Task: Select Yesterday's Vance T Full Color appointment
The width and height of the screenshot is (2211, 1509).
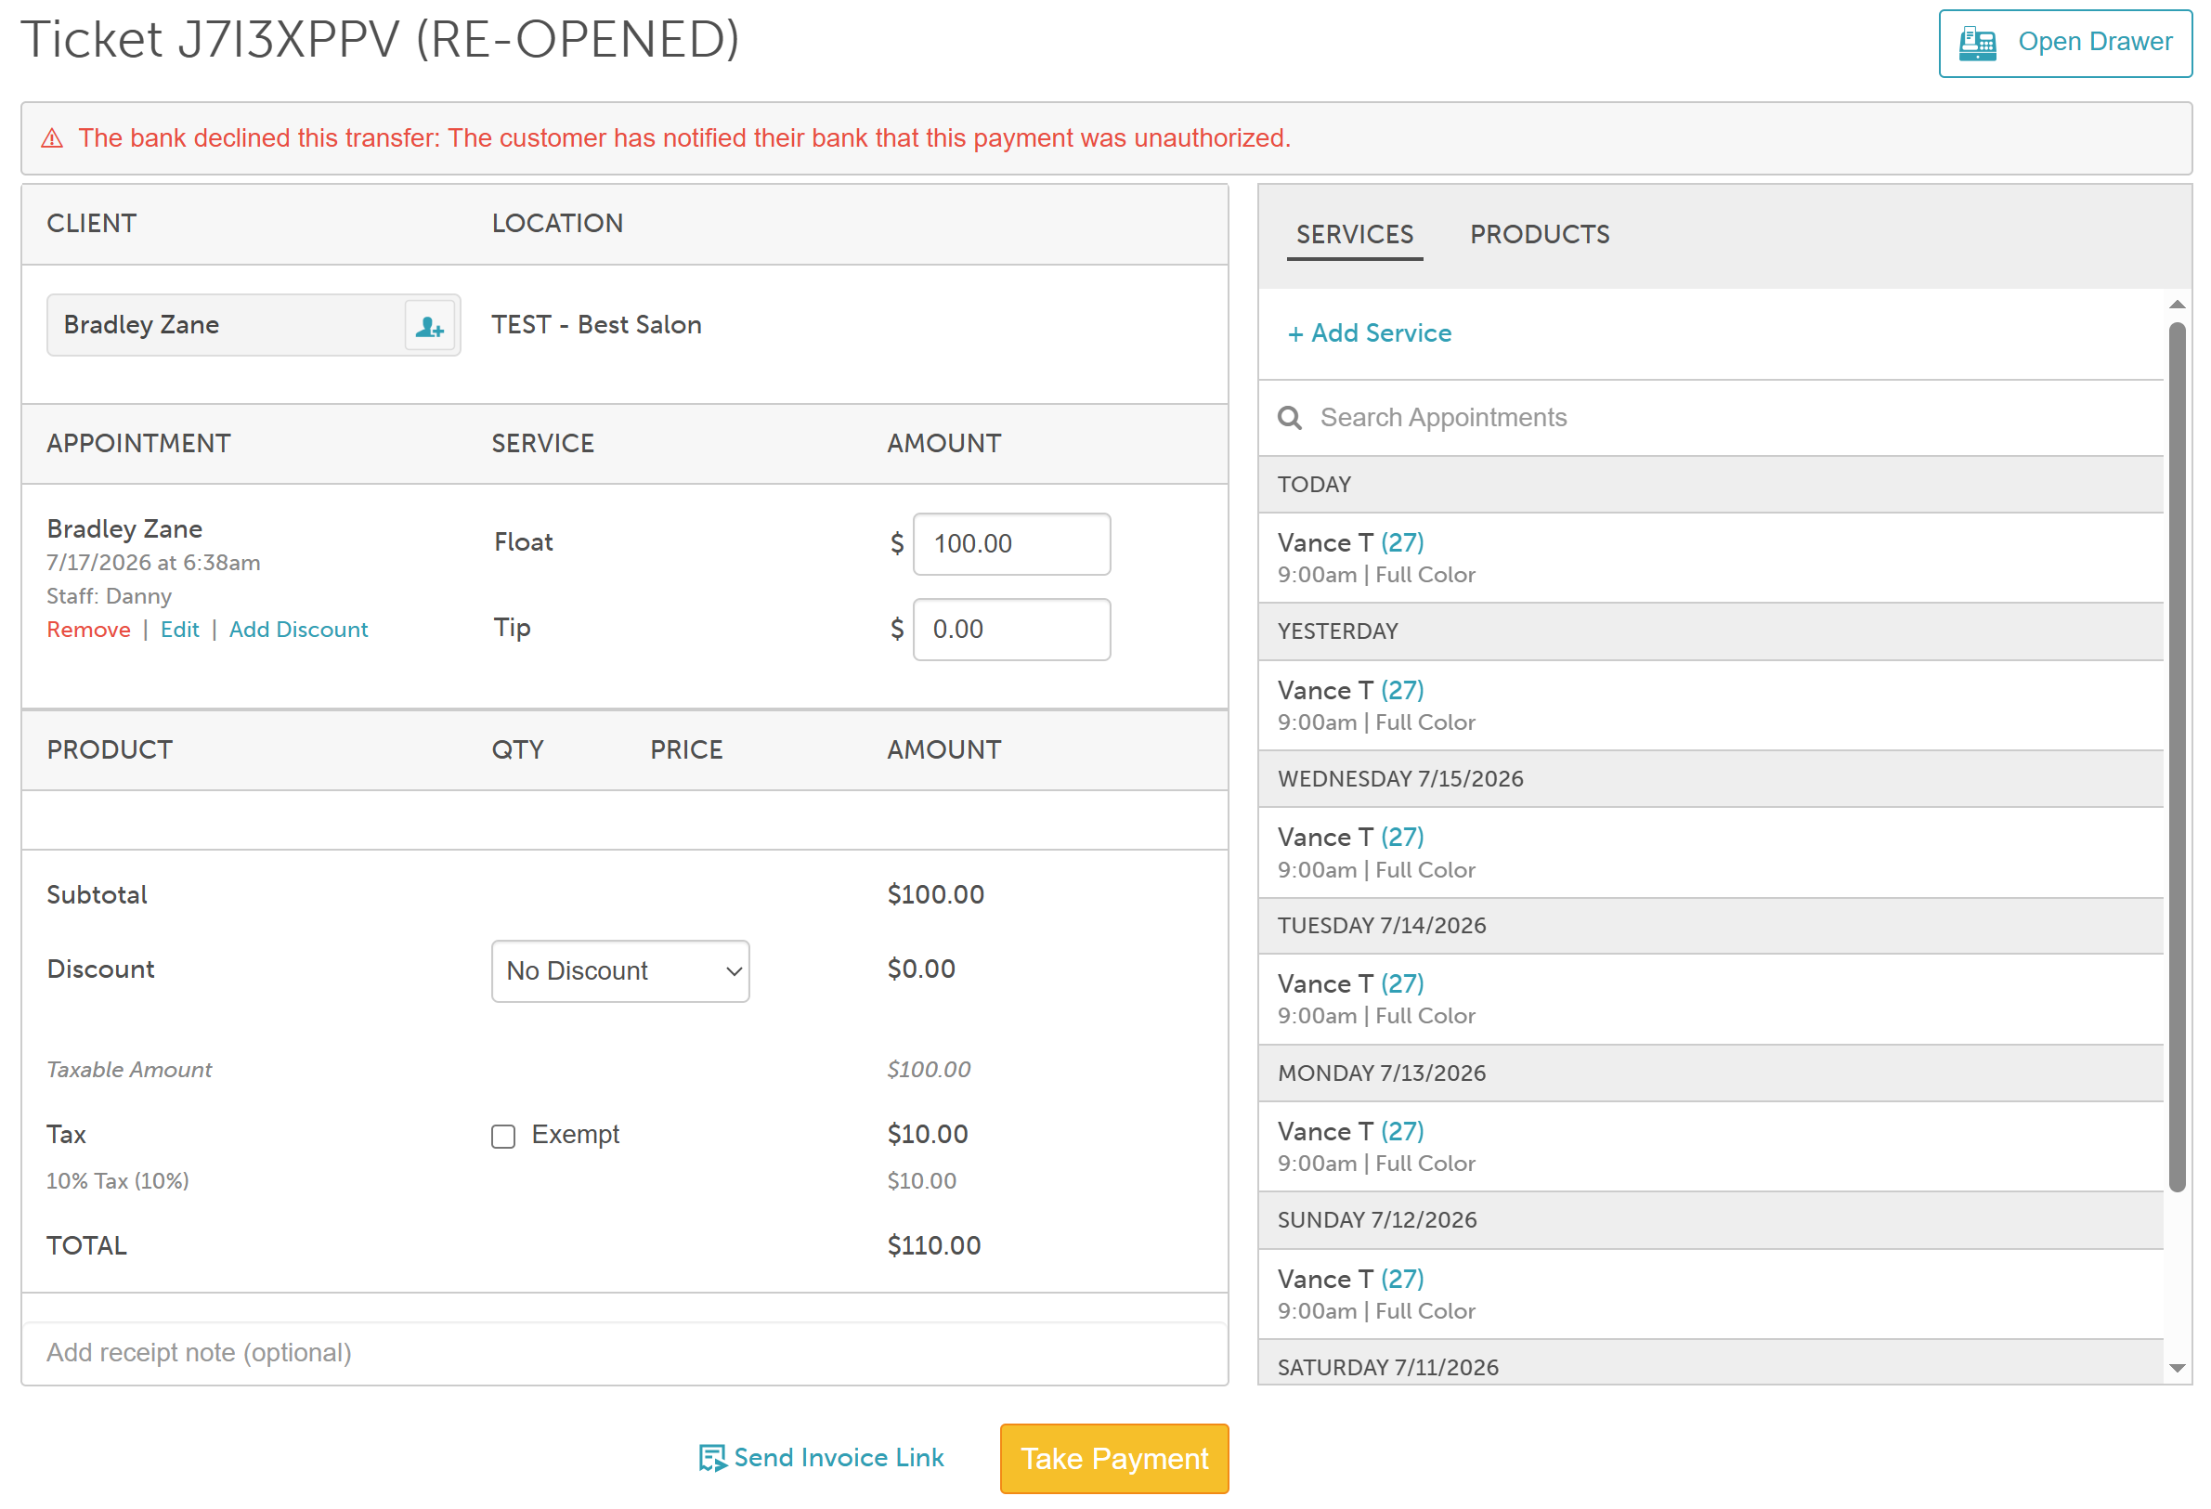Action: [1710, 706]
